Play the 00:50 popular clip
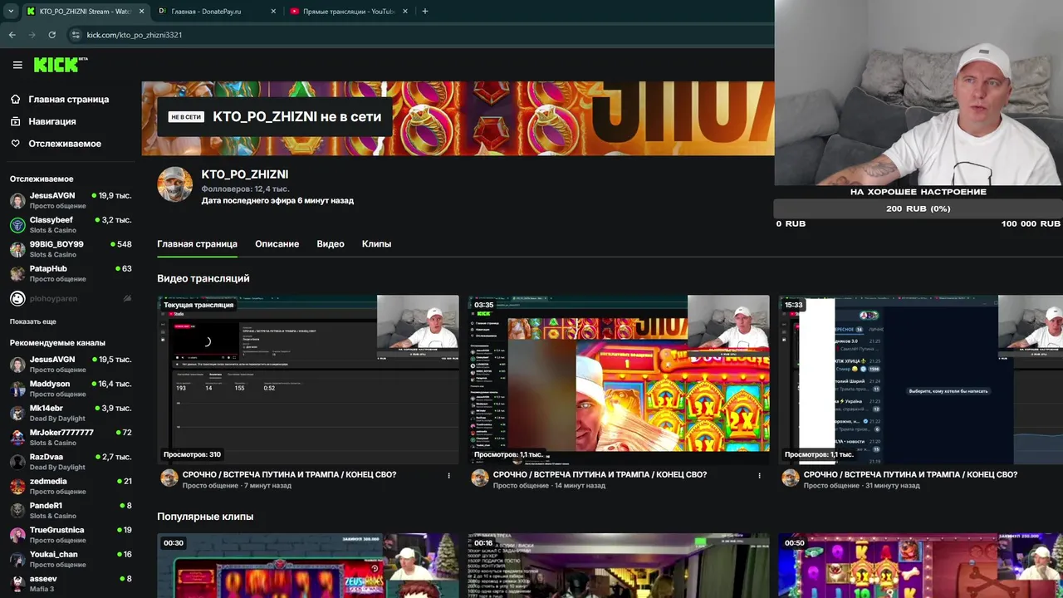 pos(921,566)
